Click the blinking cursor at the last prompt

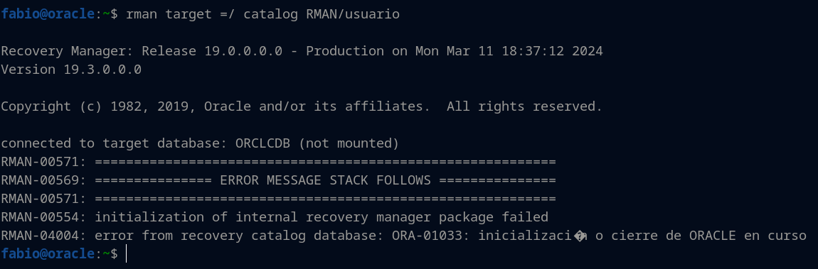coord(126,254)
